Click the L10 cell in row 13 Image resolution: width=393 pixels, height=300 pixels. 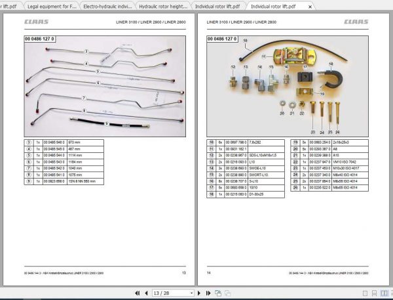(x=266, y=162)
